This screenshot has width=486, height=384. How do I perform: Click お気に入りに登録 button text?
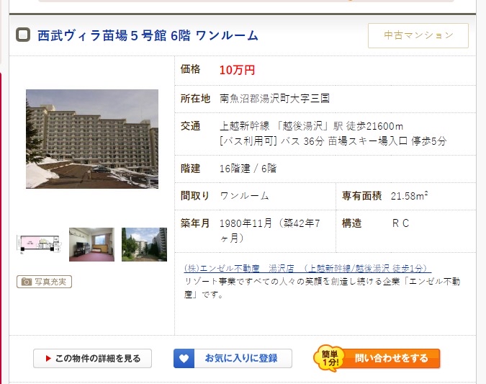tap(241, 358)
